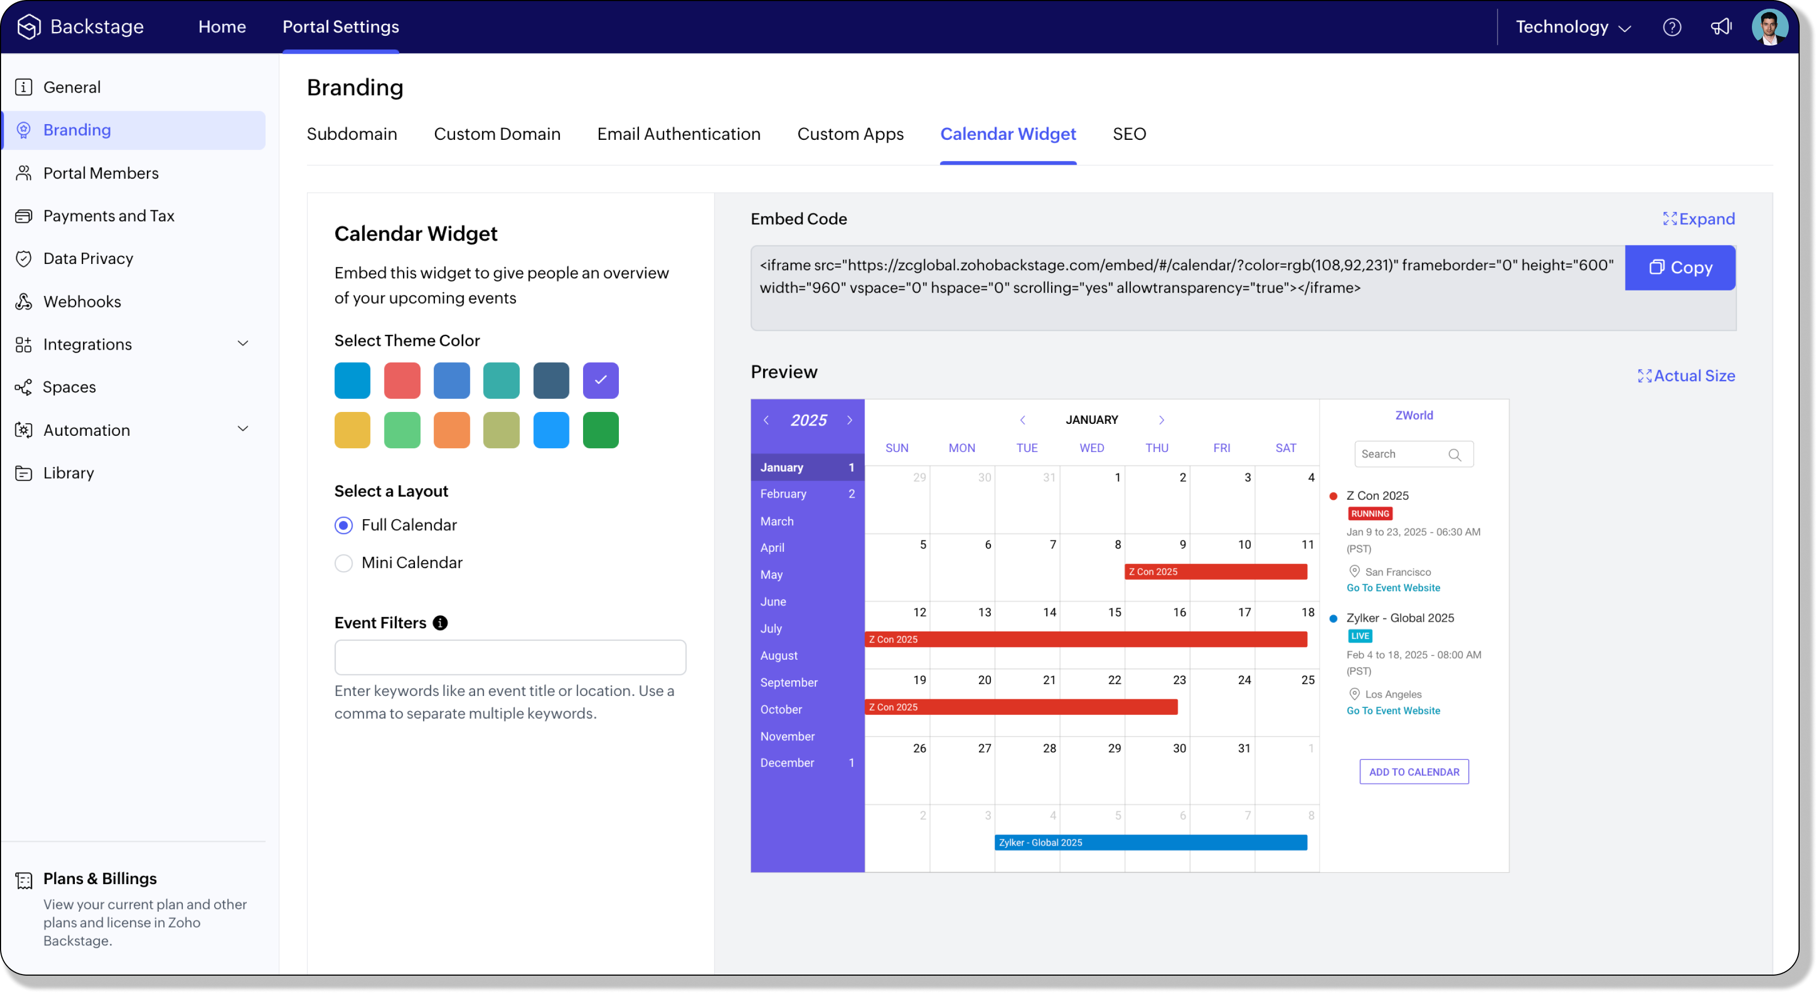Open the user profile avatar
The height and width of the screenshot is (993, 1817).
(x=1770, y=27)
